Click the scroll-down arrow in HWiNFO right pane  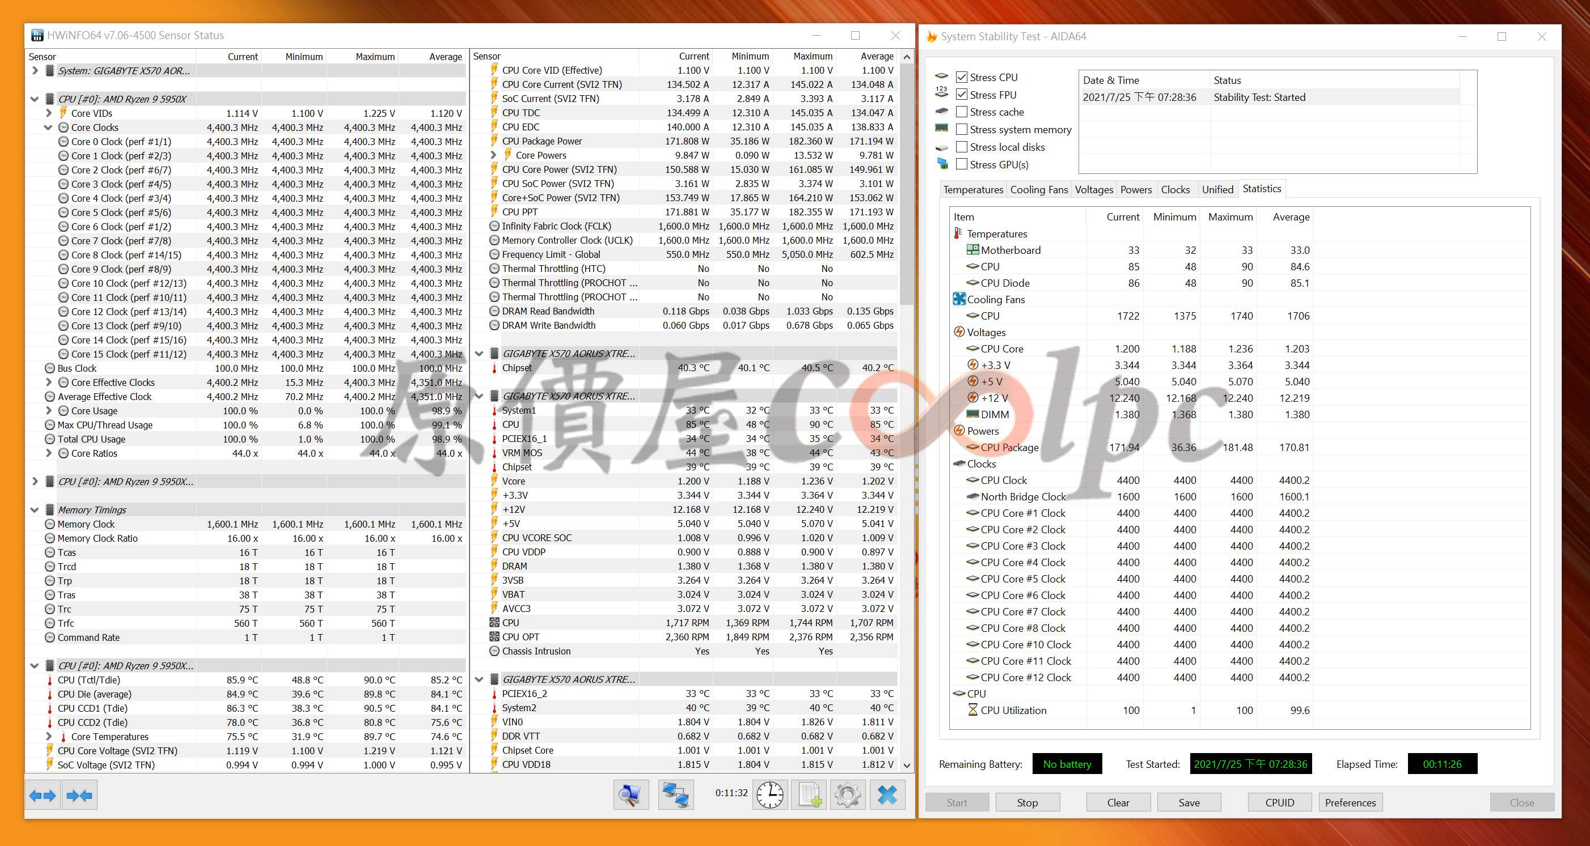click(x=906, y=765)
